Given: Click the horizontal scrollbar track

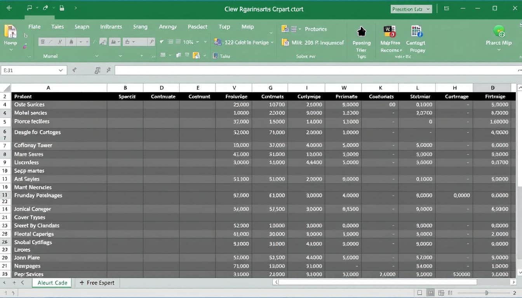Looking at the screenshot, I should 394,282.
